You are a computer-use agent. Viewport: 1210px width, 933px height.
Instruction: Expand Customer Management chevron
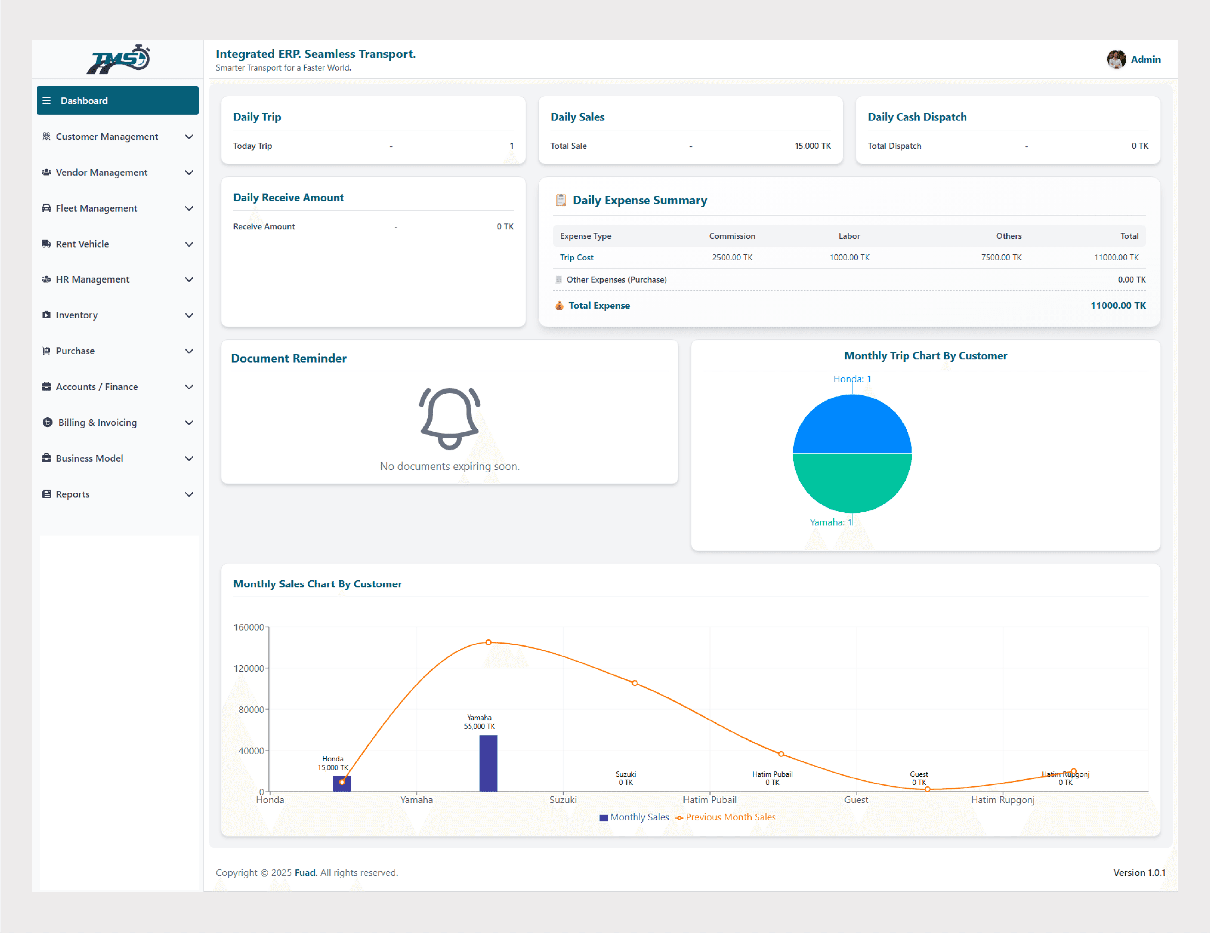tap(189, 137)
